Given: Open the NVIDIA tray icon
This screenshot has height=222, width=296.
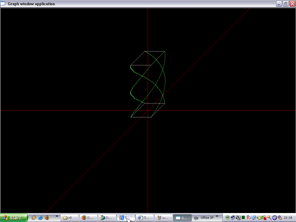Looking at the screenshot, I should click(259, 218).
